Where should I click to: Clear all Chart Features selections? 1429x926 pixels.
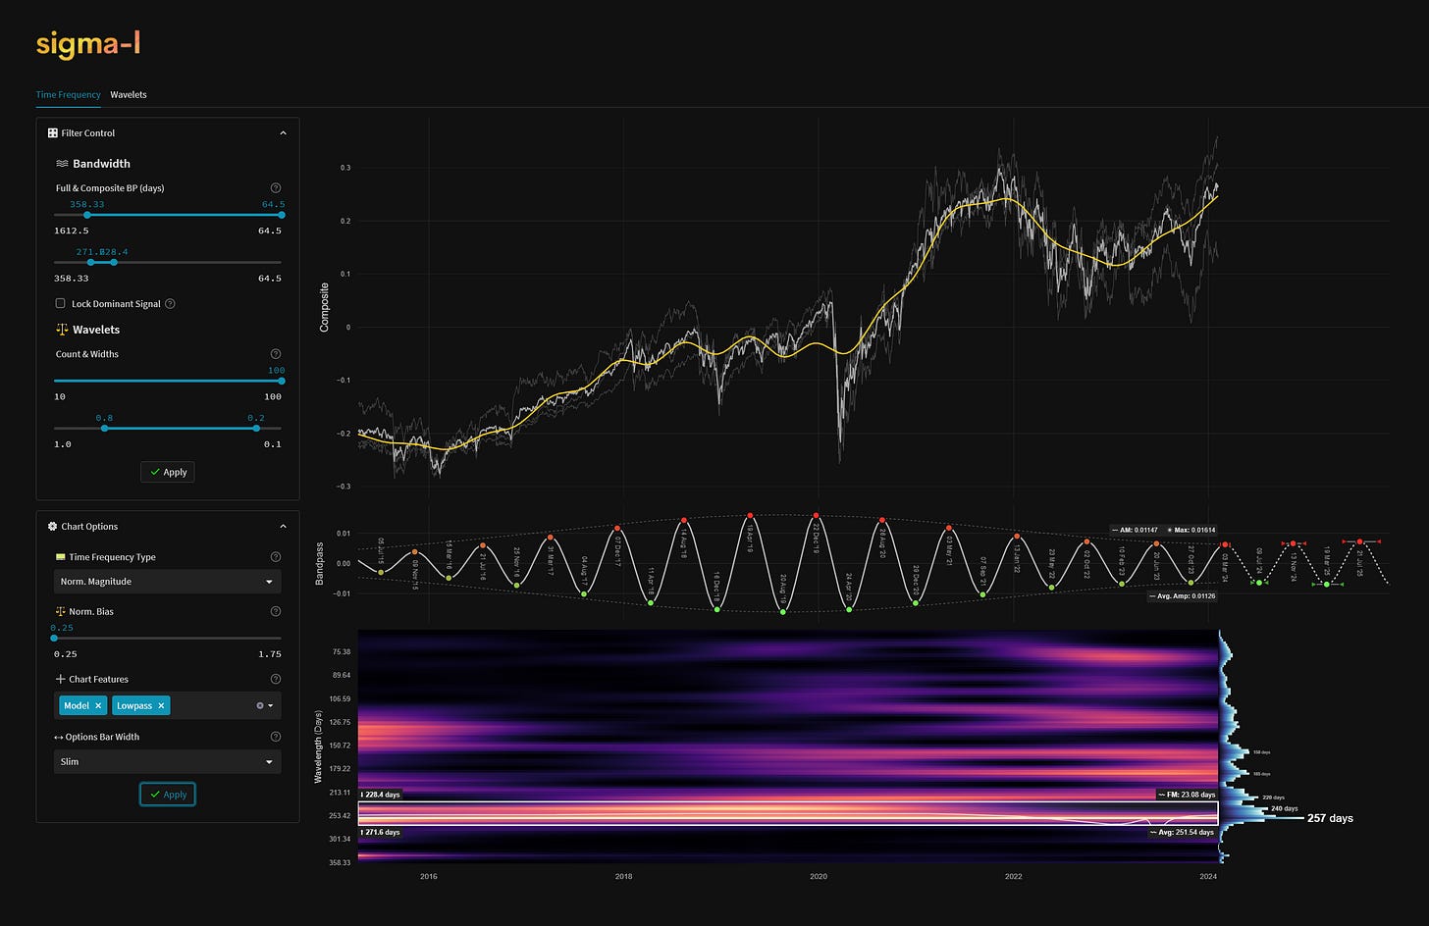point(260,705)
